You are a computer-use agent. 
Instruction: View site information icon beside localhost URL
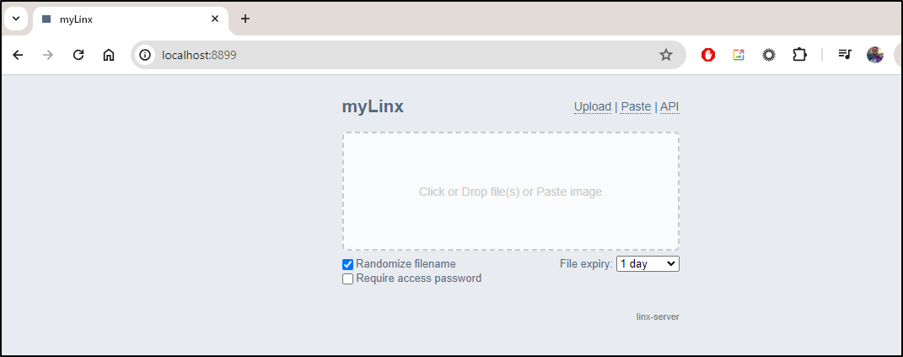point(145,55)
